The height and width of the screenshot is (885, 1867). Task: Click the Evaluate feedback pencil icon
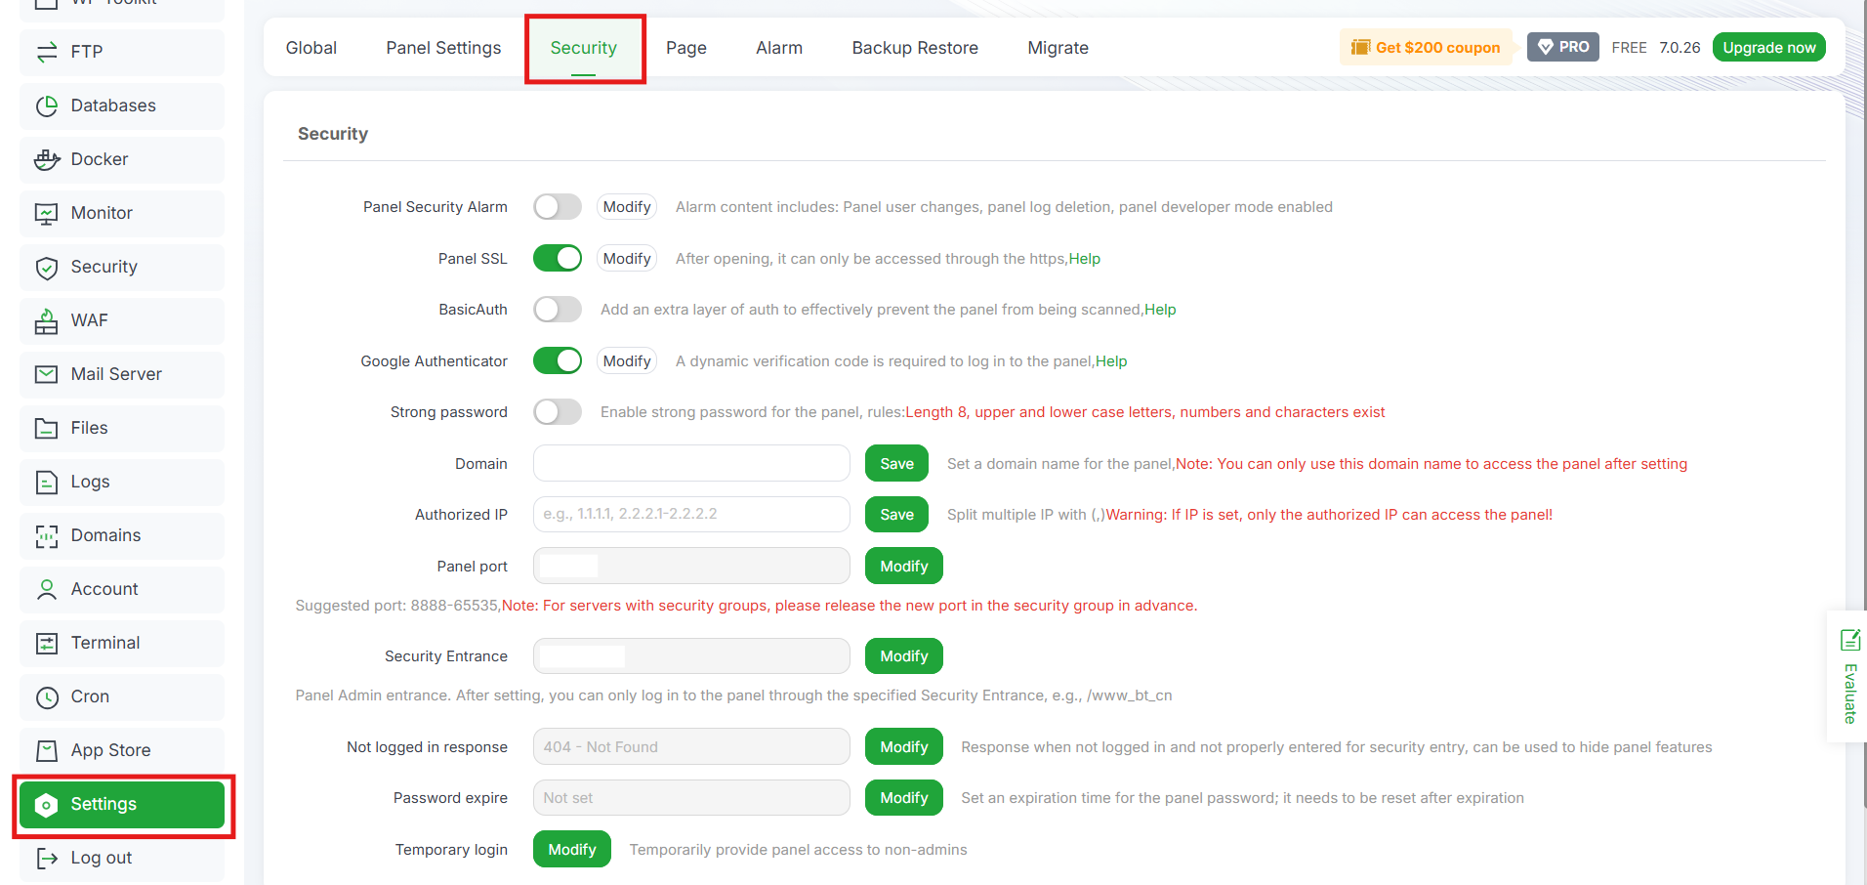click(1850, 640)
